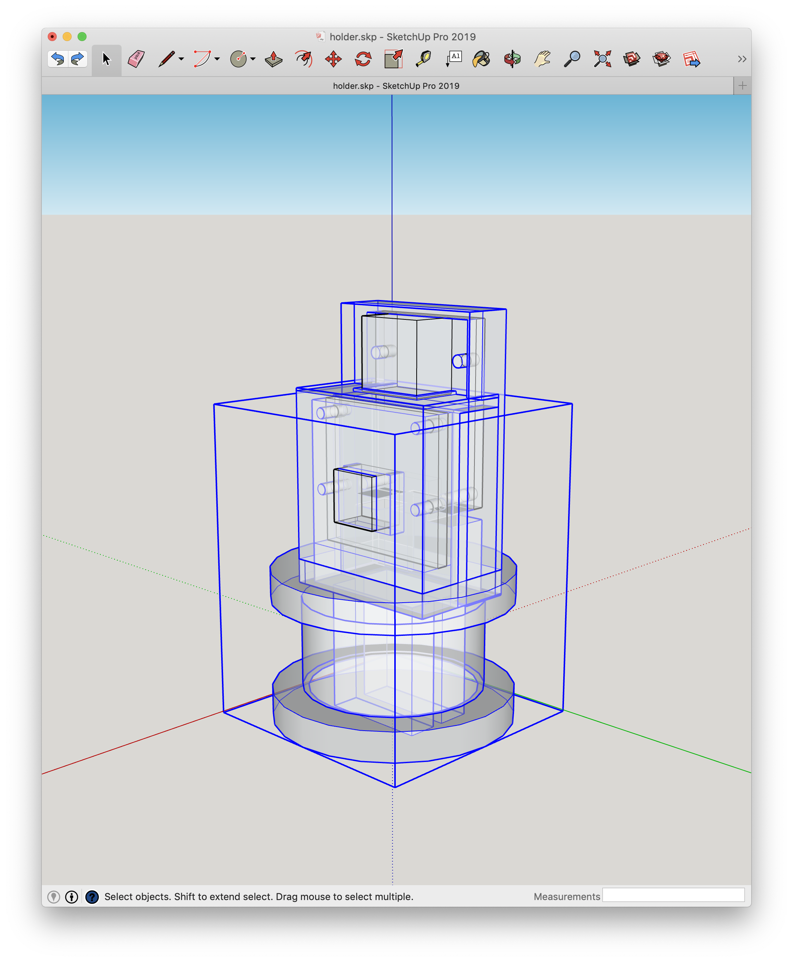Click the red close window button
Image resolution: width=793 pixels, height=962 pixels.
click(52, 37)
